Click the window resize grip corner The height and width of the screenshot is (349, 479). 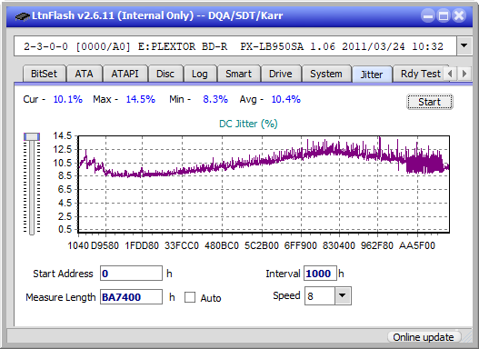pos(466,337)
